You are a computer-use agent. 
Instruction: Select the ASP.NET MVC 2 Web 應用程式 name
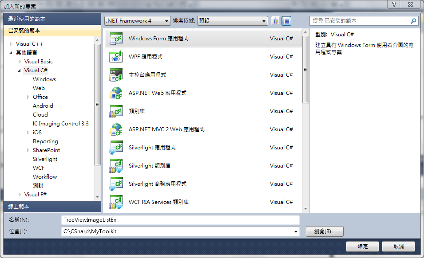(166, 129)
